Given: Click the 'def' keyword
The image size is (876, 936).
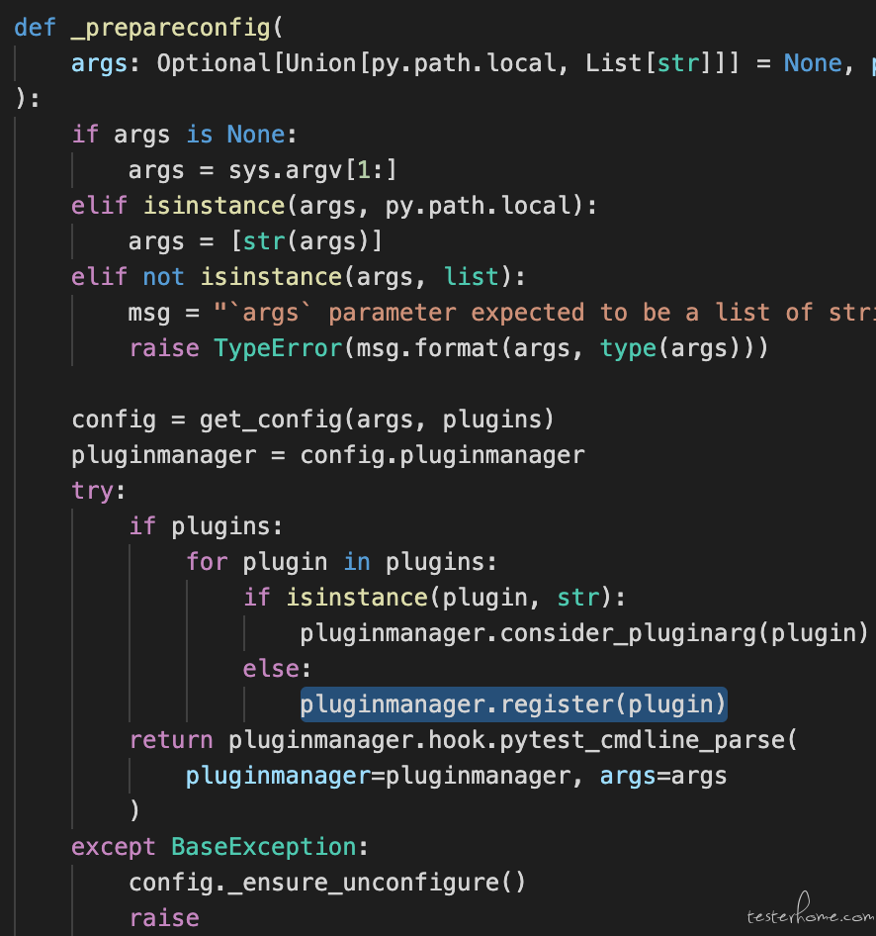Looking at the screenshot, I should 35,28.
